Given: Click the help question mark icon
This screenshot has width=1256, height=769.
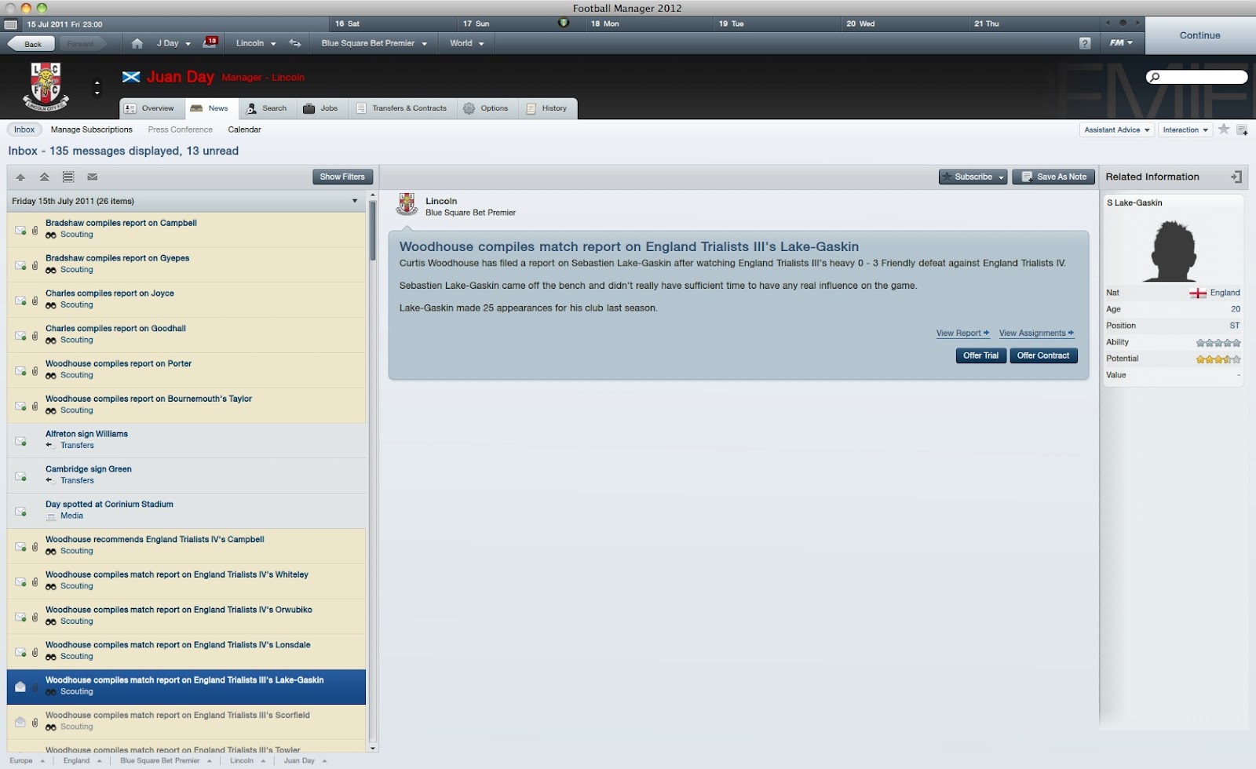Looking at the screenshot, I should click(1085, 43).
